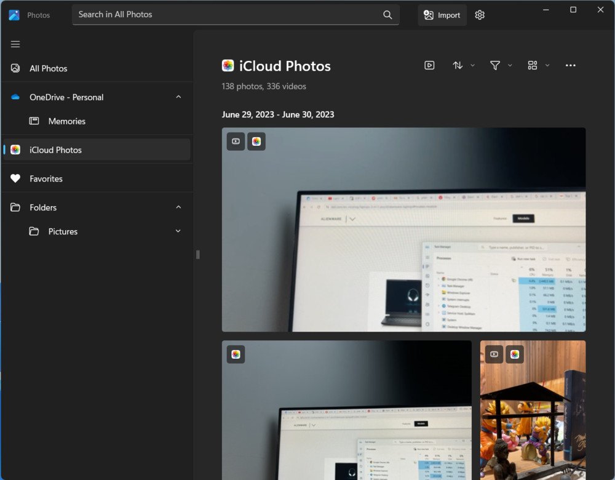Open Photos settings gear icon

(480, 15)
